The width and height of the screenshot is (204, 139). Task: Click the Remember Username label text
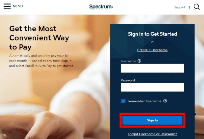pos(145,101)
